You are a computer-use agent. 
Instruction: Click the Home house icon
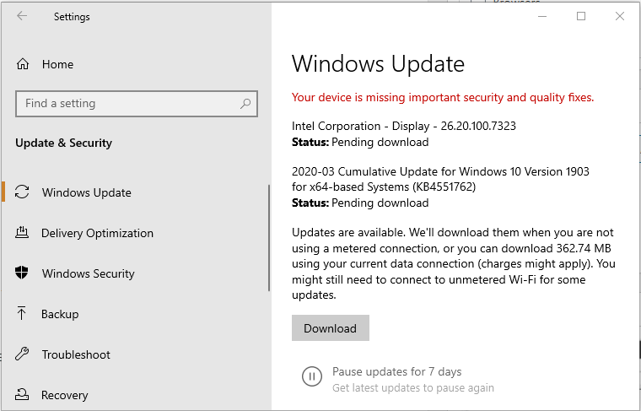coord(23,64)
